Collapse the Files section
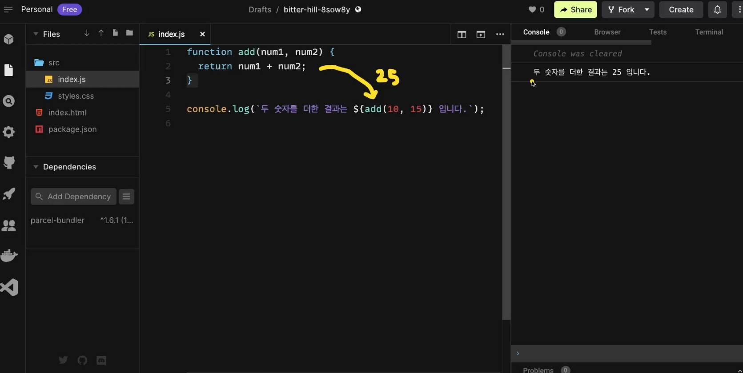The width and height of the screenshot is (743, 373). click(x=36, y=34)
